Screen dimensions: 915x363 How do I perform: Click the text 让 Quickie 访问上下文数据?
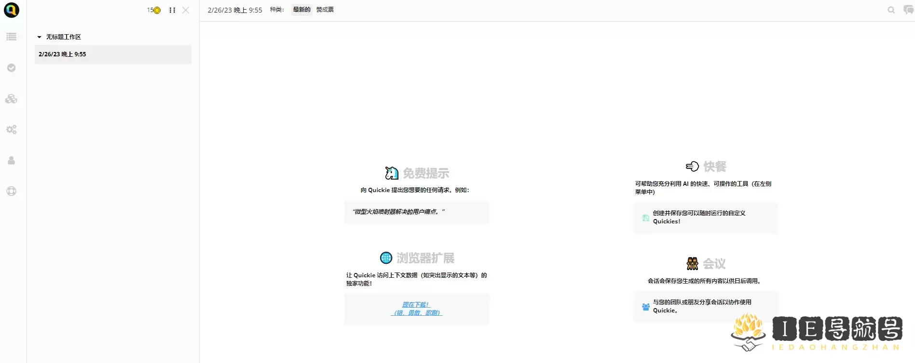coord(417,279)
